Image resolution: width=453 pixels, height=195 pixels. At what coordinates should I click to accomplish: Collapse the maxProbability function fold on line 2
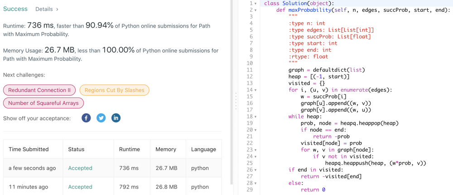click(x=255, y=10)
